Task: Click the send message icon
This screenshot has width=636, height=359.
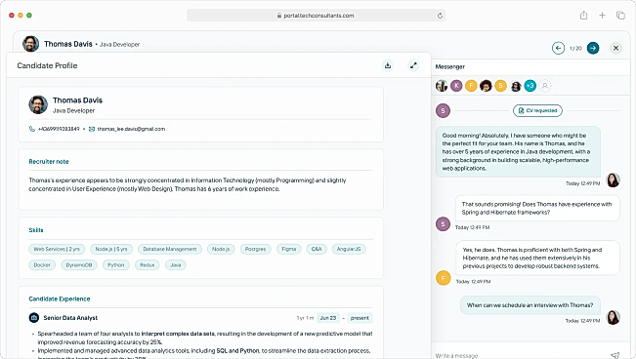Action: [615, 355]
